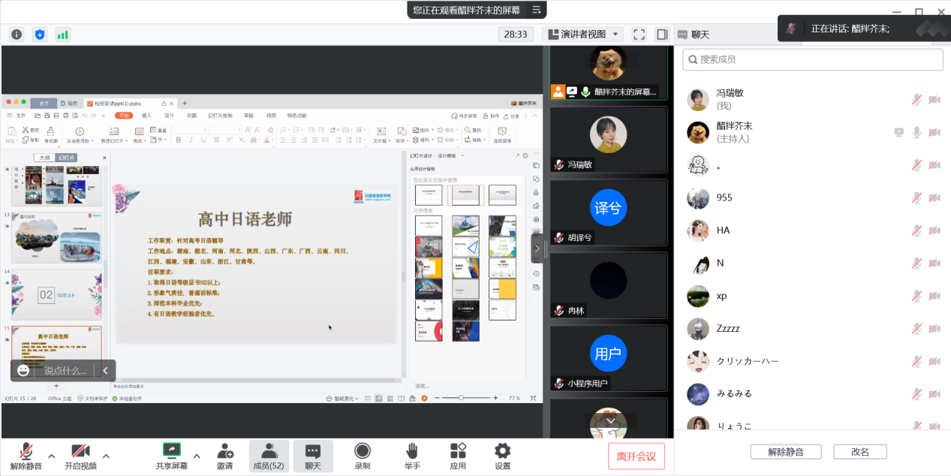Click emoji icon beside 说点什么
Viewport: 951px width, 476px height.
pos(24,370)
